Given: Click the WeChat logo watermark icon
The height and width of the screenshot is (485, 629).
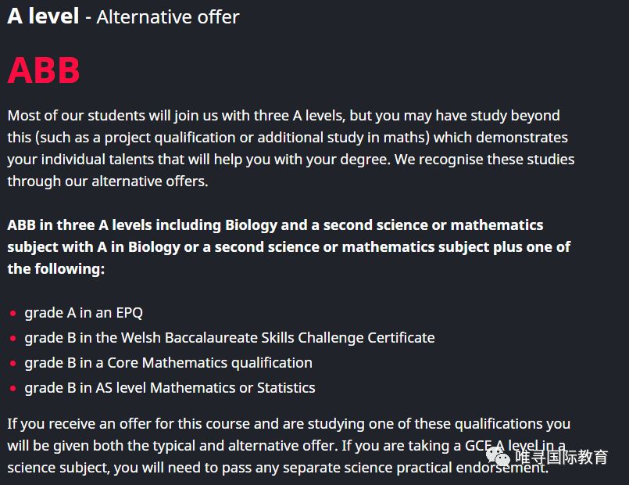Looking at the screenshot, I should click(498, 457).
